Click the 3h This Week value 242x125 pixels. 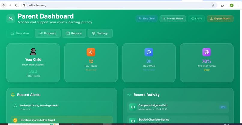149,61
